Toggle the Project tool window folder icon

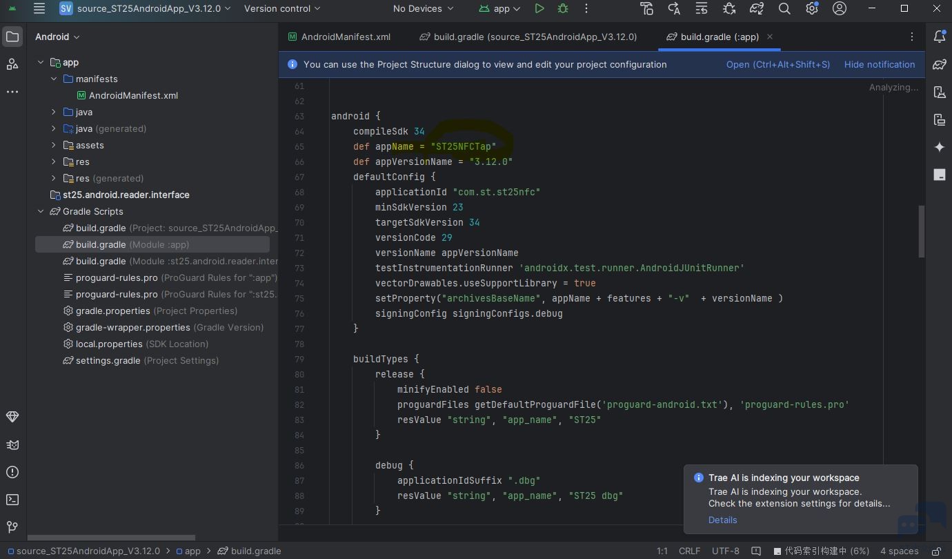click(12, 37)
